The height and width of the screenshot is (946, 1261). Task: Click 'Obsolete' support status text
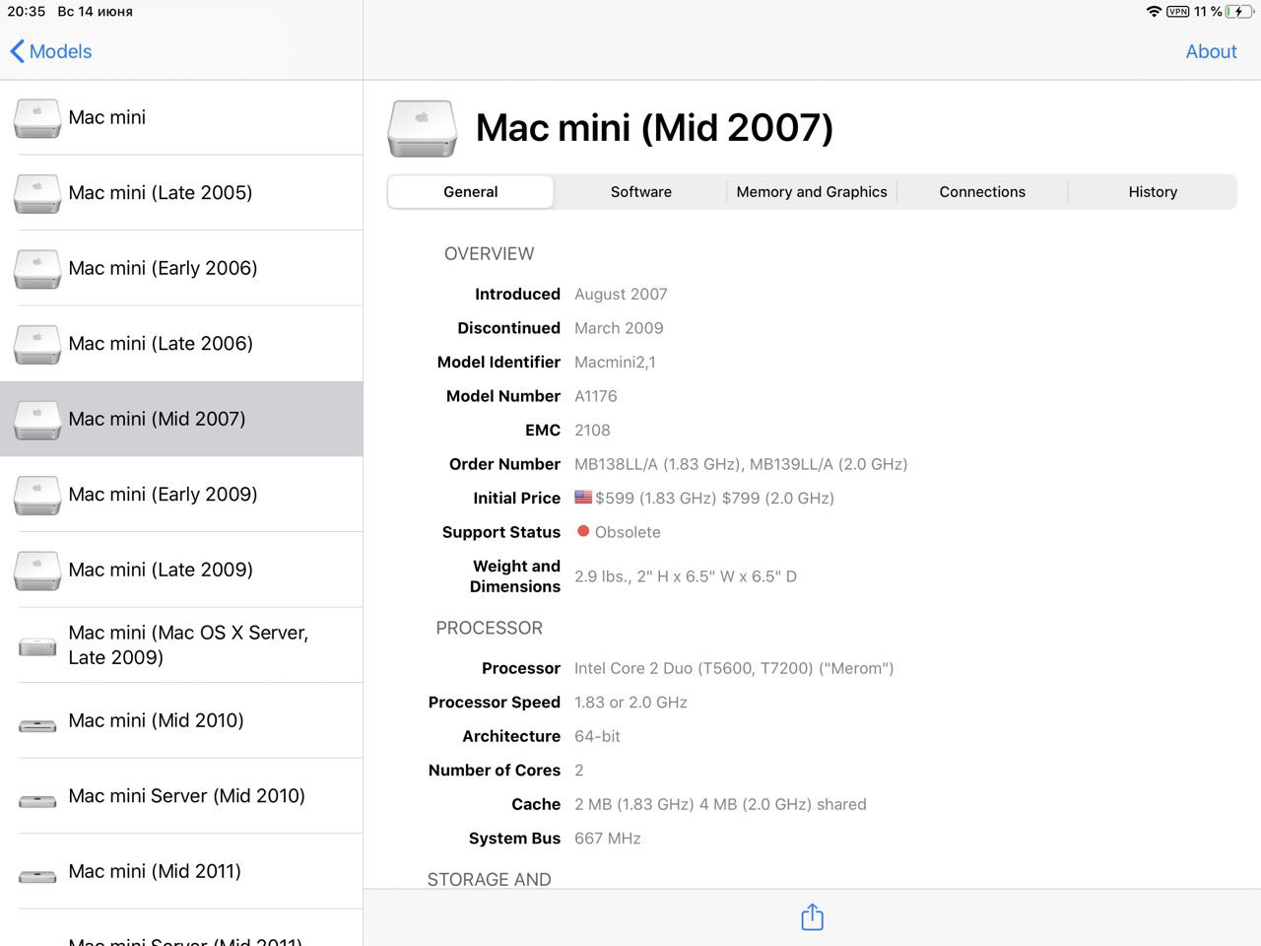click(628, 532)
